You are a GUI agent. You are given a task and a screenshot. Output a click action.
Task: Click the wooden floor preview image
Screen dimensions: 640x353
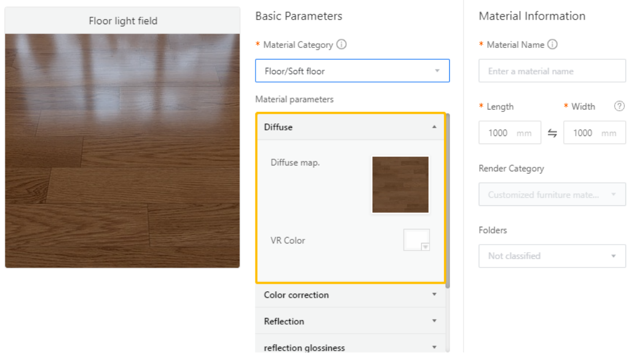pos(123,151)
